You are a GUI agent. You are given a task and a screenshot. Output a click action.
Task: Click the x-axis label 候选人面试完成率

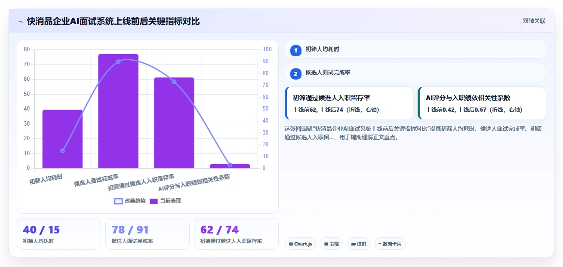96,180
